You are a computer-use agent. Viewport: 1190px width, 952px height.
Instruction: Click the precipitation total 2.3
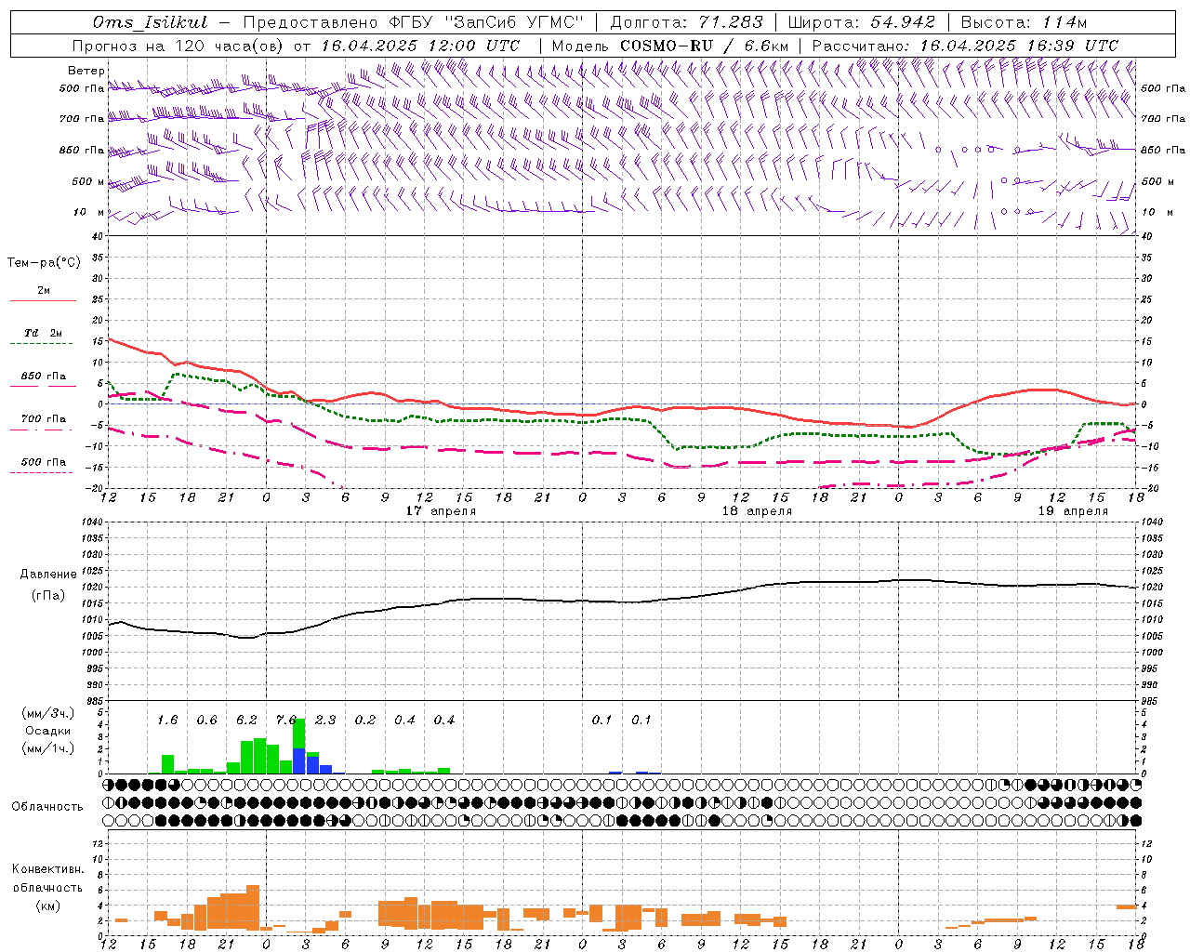coord(325,721)
